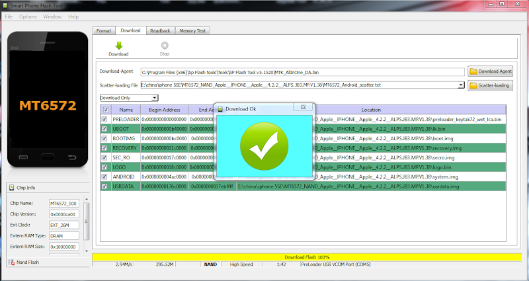Select the BOOTIMG name cell
The height and width of the screenshot is (281, 529).
126,138
